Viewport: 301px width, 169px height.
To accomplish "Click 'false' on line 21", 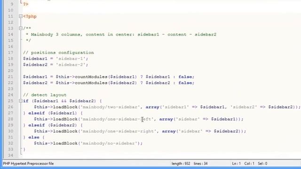I will coord(185,77).
